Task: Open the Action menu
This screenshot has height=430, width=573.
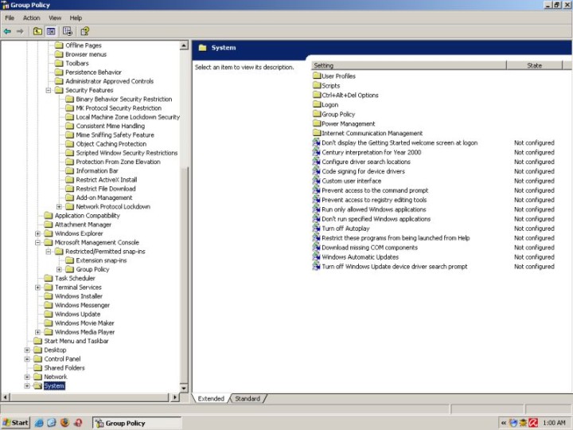Action: click(x=31, y=18)
